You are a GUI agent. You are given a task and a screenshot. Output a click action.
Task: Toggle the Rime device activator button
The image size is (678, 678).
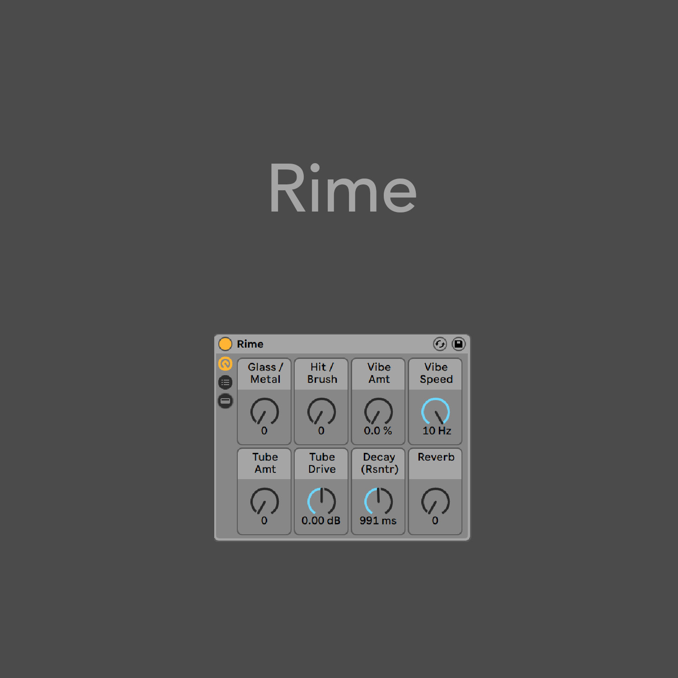click(225, 344)
